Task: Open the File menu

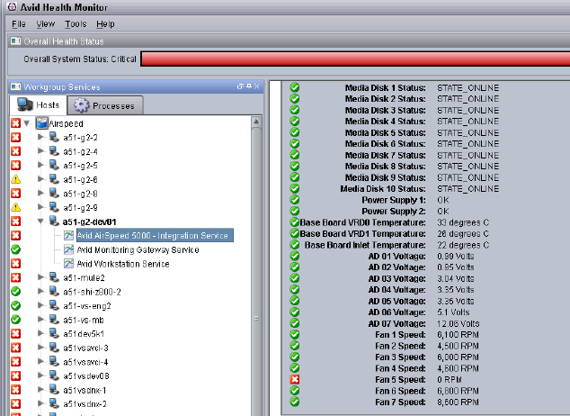Action: tap(19, 24)
